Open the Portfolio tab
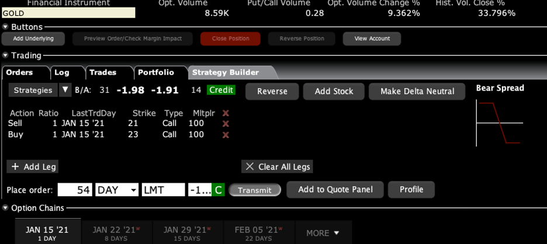This screenshot has height=244, width=547. (x=155, y=73)
